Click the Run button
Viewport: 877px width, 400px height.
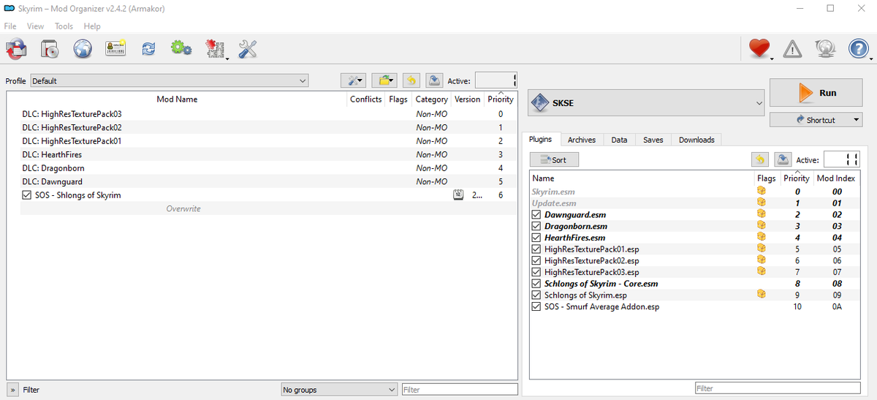pyautogui.click(x=816, y=93)
